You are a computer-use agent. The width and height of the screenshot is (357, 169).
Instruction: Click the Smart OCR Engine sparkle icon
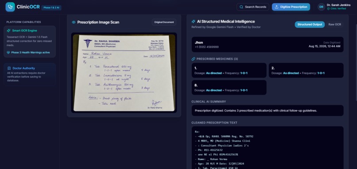[9, 31]
